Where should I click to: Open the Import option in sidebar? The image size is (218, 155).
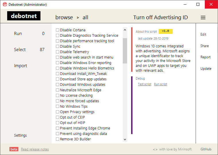[21, 66]
